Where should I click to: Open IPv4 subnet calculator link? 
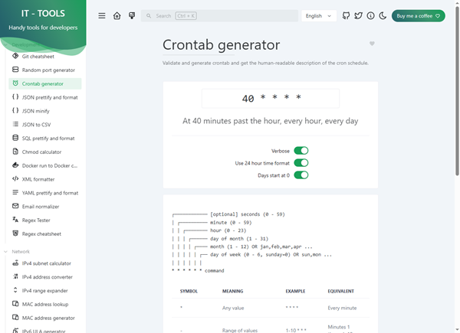(46, 263)
